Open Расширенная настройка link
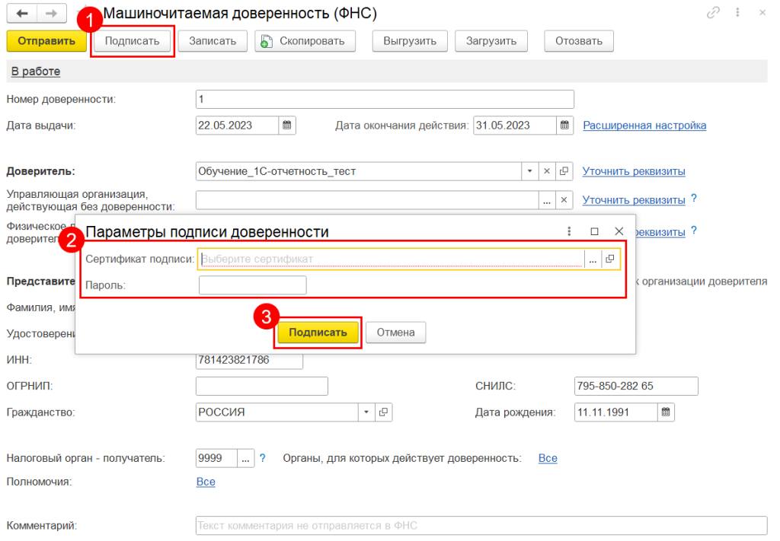The image size is (780, 541). (x=644, y=126)
